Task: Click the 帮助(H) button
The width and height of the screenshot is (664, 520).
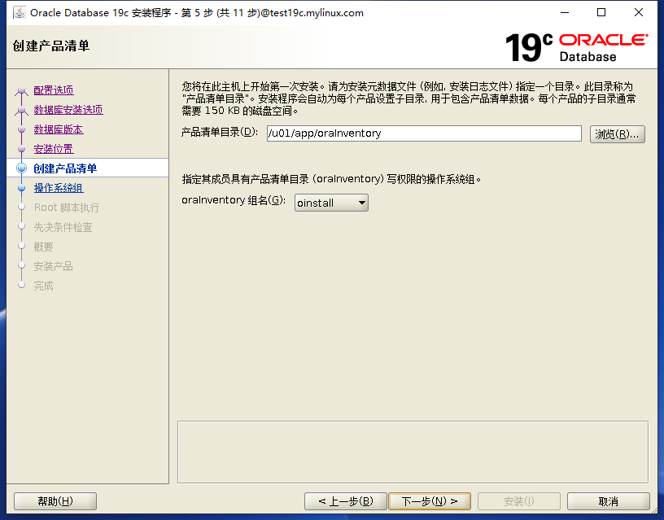Action: (55, 500)
